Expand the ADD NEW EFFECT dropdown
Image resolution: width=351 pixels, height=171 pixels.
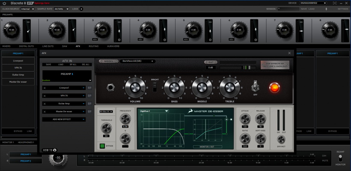coord(64,120)
